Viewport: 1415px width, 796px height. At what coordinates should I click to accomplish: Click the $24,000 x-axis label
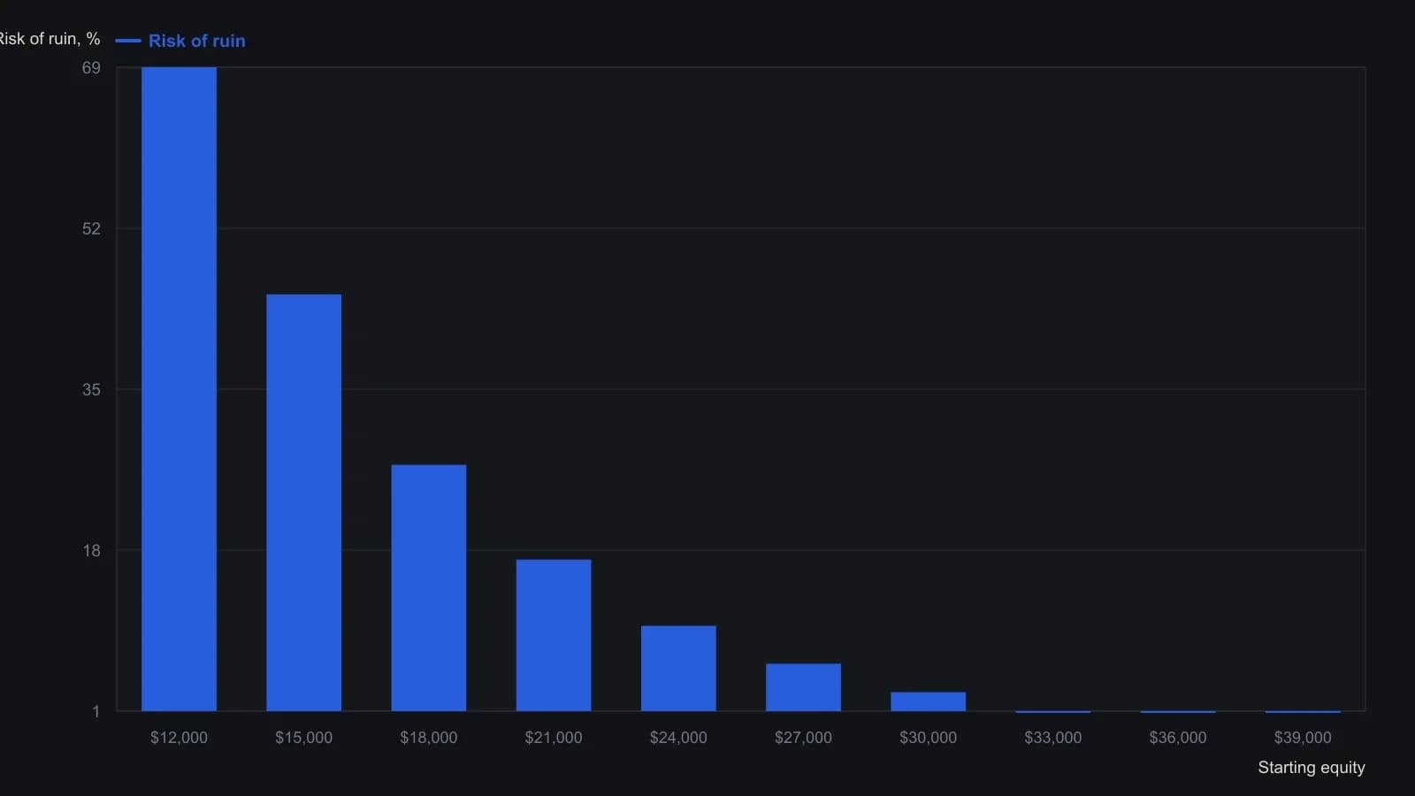tap(678, 738)
